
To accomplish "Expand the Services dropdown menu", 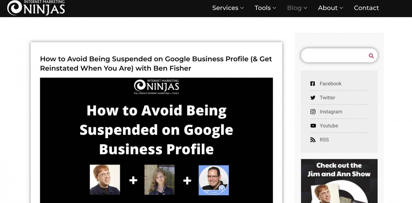I will [228, 8].
